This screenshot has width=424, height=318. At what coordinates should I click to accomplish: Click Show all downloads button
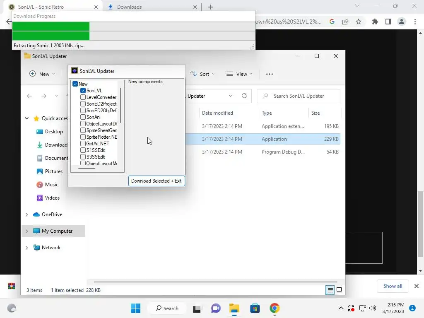pos(393,286)
